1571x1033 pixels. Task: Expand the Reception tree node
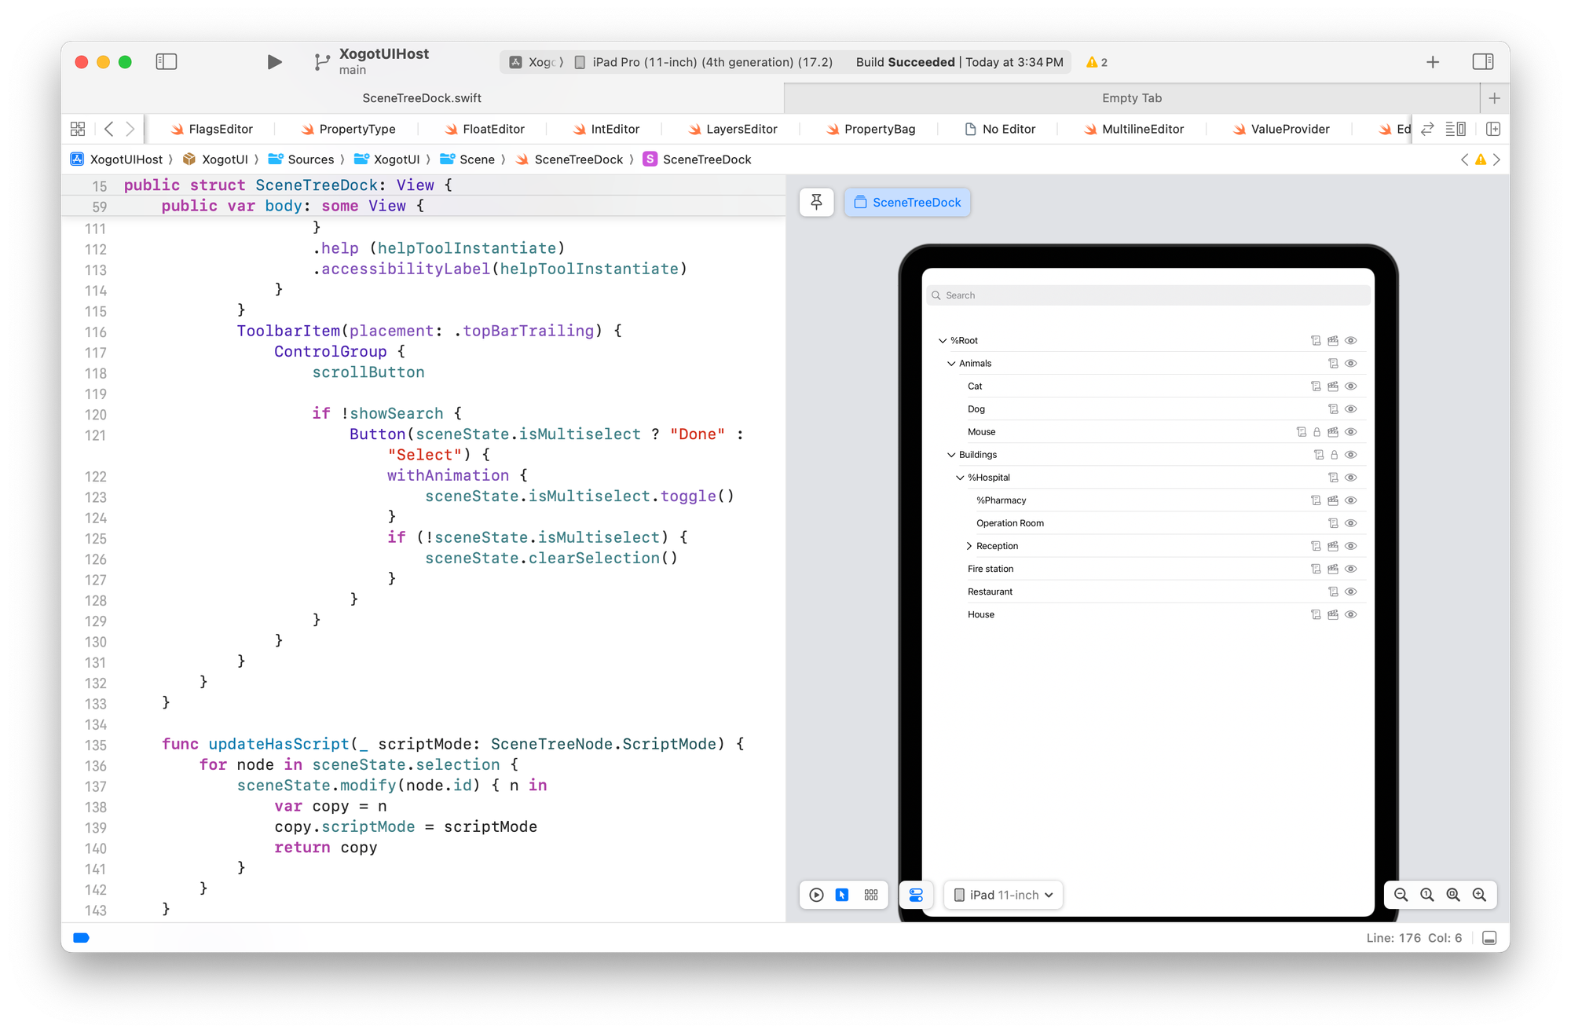pyautogui.click(x=969, y=546)
